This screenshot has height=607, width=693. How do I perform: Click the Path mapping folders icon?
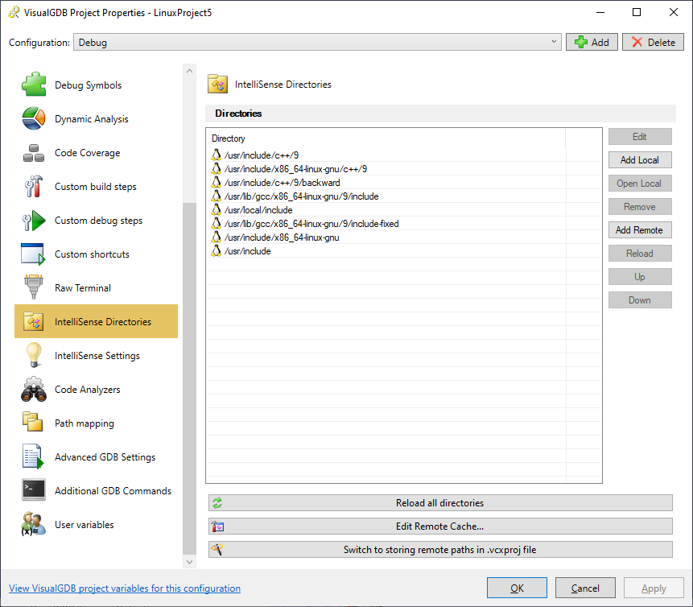33,422
